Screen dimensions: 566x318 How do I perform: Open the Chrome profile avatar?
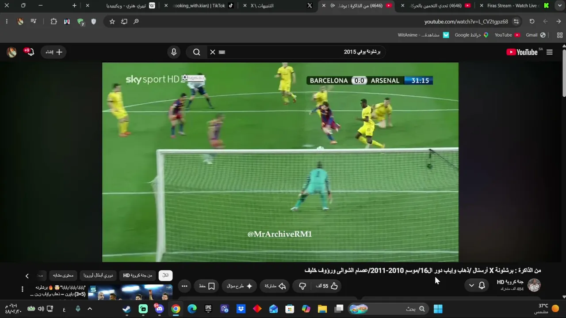[x=20, y=21]
